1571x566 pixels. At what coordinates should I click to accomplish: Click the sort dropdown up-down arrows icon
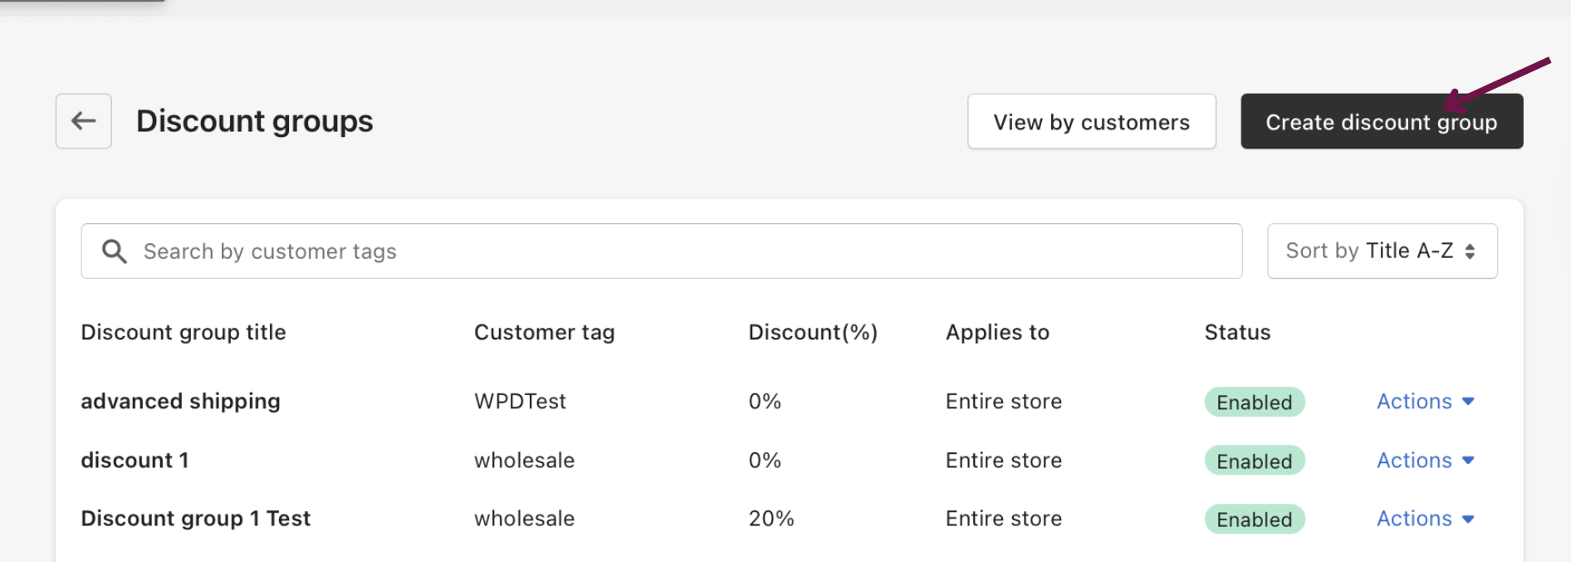[x=1470, y=251]
